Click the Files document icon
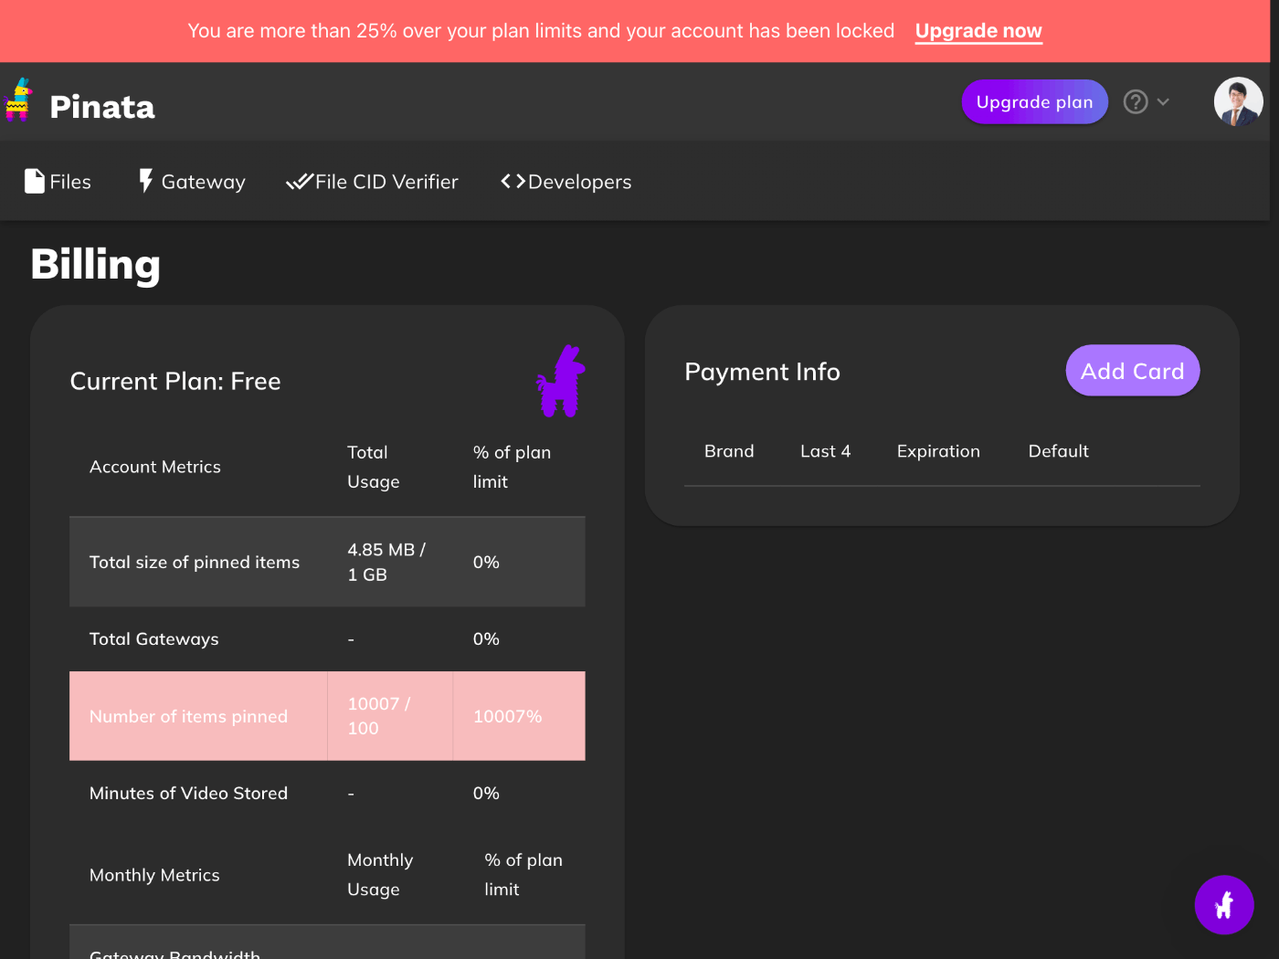The image size is (1279, 959). point(35,181)
